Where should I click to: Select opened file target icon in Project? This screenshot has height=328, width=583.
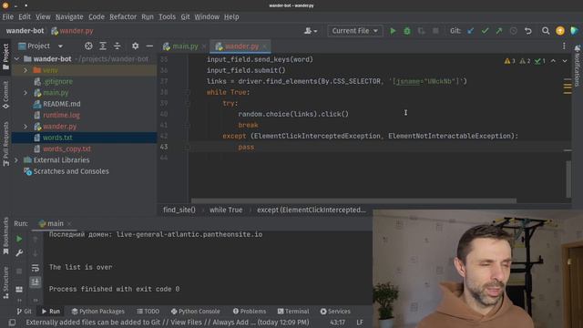88,46
